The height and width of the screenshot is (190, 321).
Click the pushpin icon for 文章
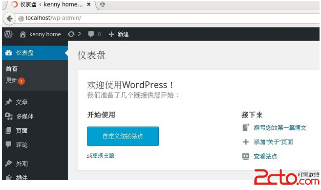pos(9,102)
